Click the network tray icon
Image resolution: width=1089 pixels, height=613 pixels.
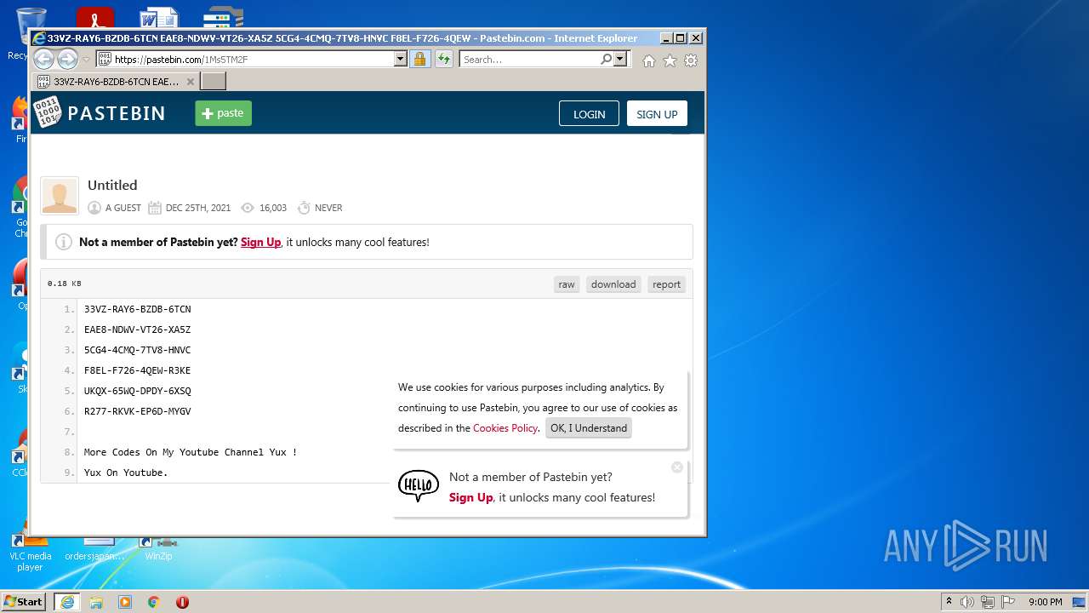(x=988, y=602)
